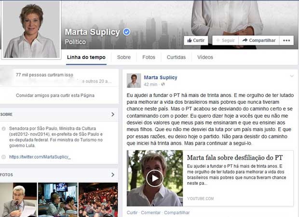Play the video in the post preview
This screenshot has width=299, height=217.
[x=154, y=178]
